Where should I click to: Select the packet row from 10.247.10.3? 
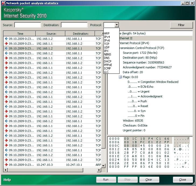52,165
